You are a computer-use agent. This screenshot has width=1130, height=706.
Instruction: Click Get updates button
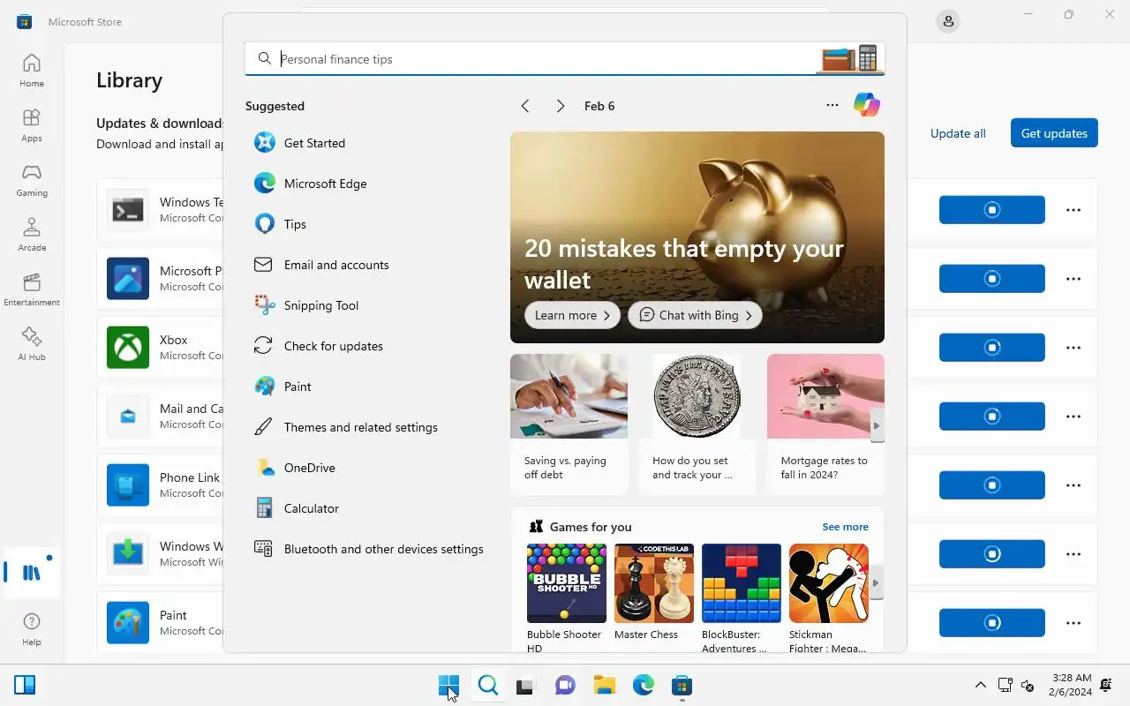point(1054,133)
